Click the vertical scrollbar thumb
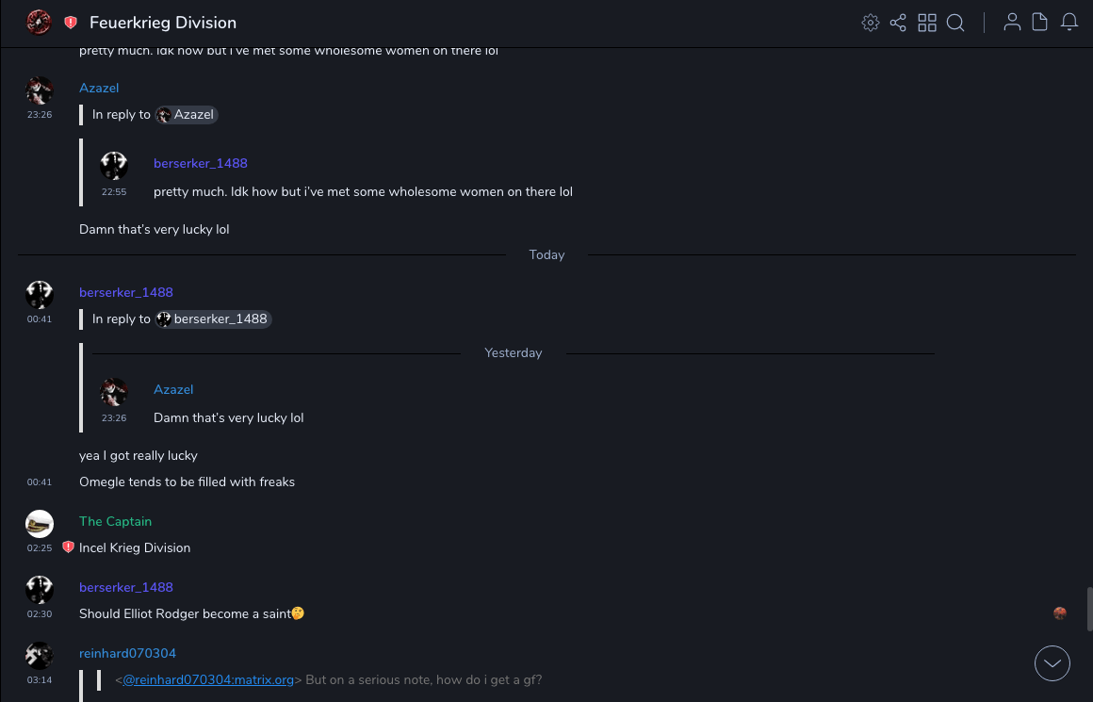Image resolution: width=1093 pixels, height=702 pixels. tap(1088, 609)
